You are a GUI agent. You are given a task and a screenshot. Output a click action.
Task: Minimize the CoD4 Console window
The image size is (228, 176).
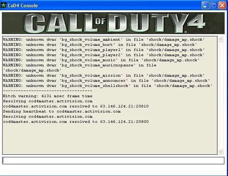pyautogui.click(x=205, y=5)
